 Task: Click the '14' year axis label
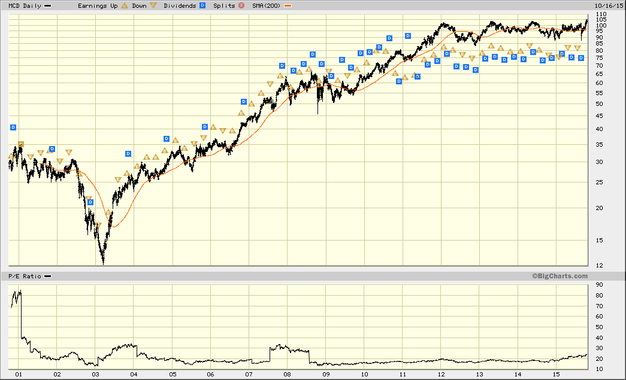pos(518,374)
